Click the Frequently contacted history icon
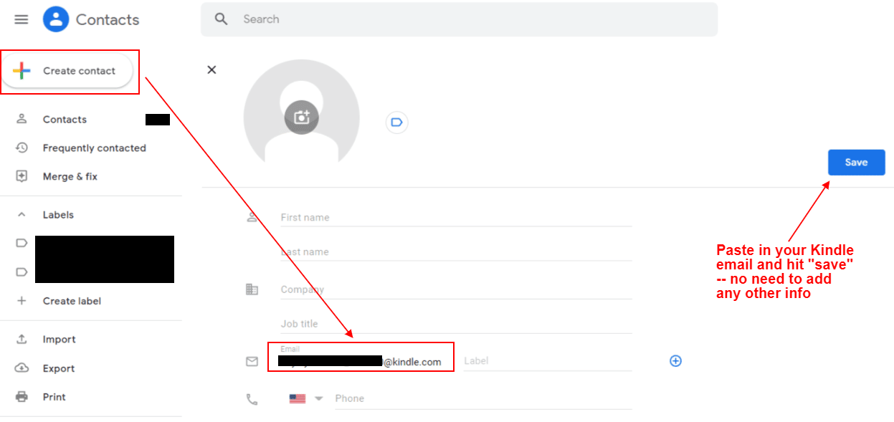 22,148
